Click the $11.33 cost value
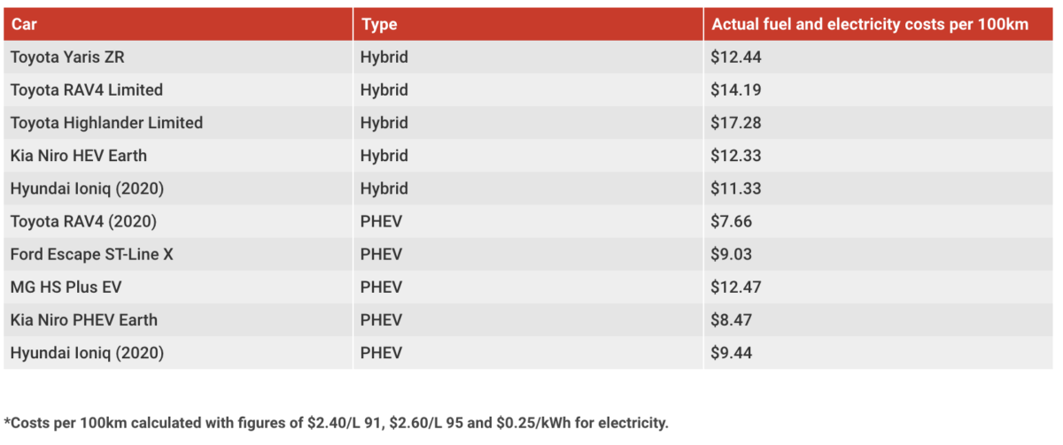 [736, 188]
